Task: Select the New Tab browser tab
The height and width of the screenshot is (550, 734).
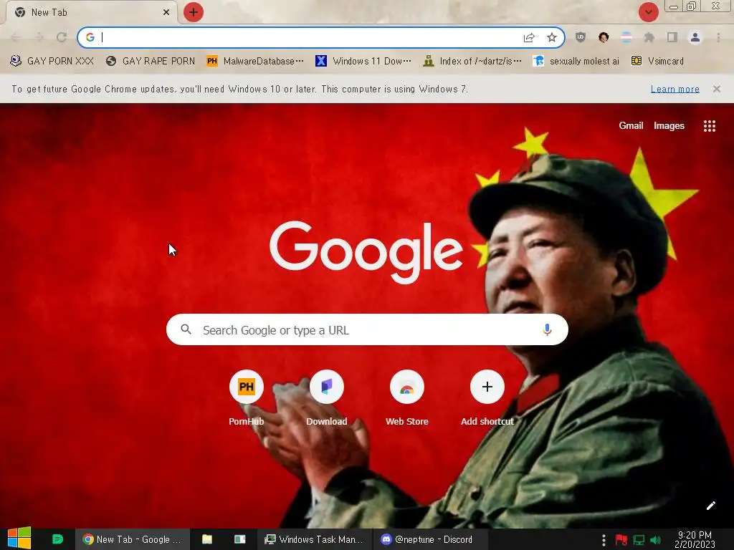Action: coord(91,13)
